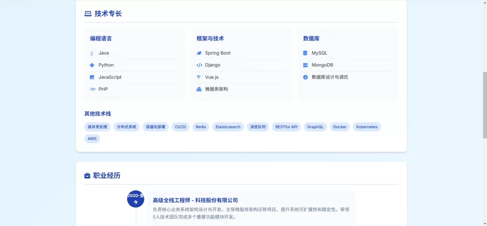This screenshot has height=226, width=487.
Task: Select the 高并发处理 tag
Action: 97,127
